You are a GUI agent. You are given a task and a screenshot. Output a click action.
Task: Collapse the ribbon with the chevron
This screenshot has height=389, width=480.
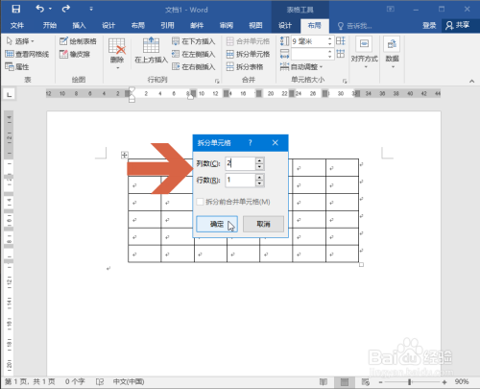tap(471, 81)
